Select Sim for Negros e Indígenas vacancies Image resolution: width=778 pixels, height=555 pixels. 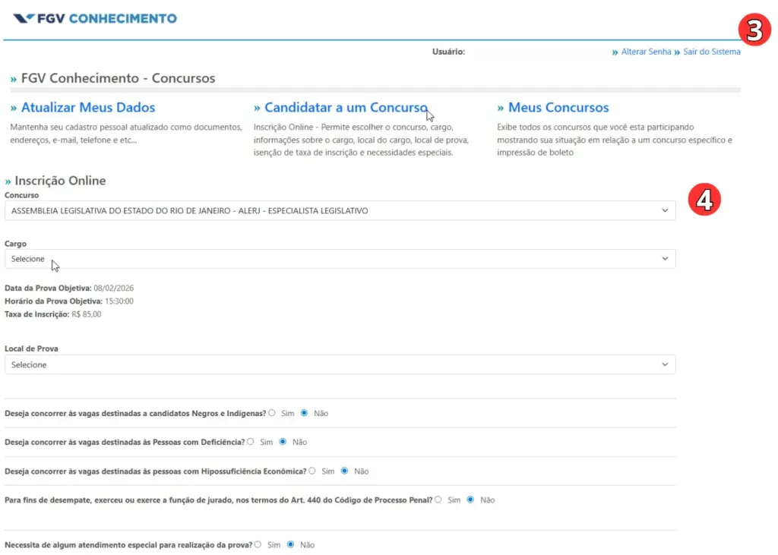coord(272,413)
